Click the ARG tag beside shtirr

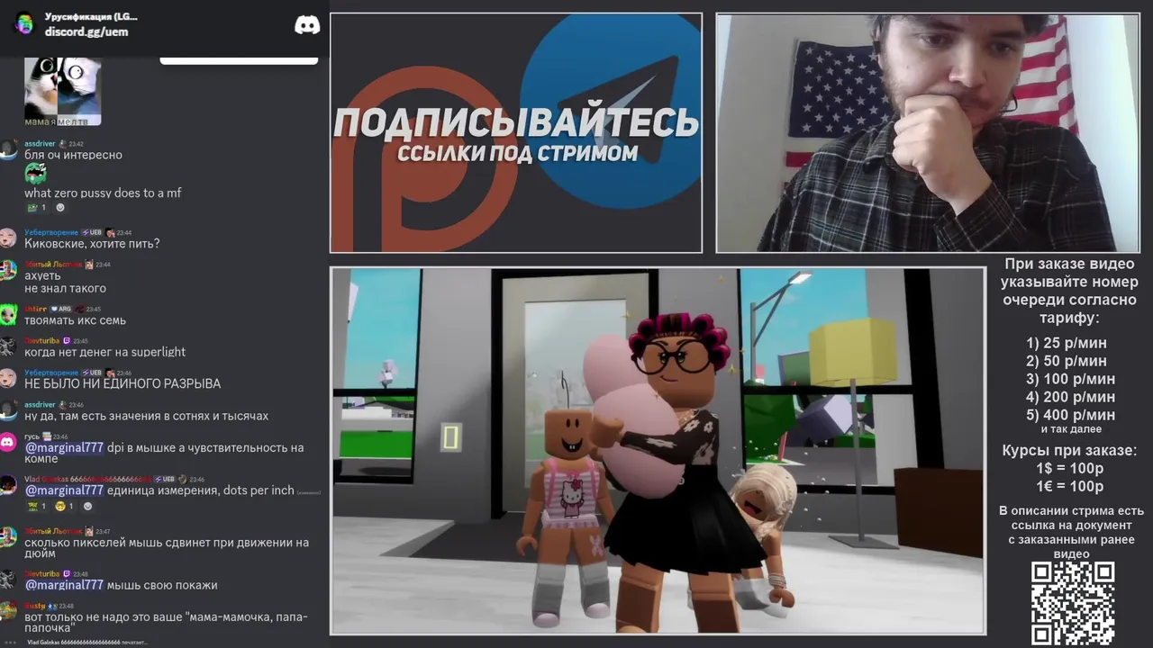(61, 309)
